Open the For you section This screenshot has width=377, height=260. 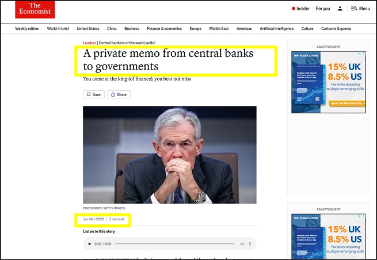(x=323, y=9)
